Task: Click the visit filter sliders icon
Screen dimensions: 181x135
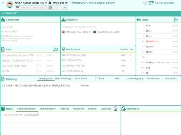Action: (x=151, y=3)
